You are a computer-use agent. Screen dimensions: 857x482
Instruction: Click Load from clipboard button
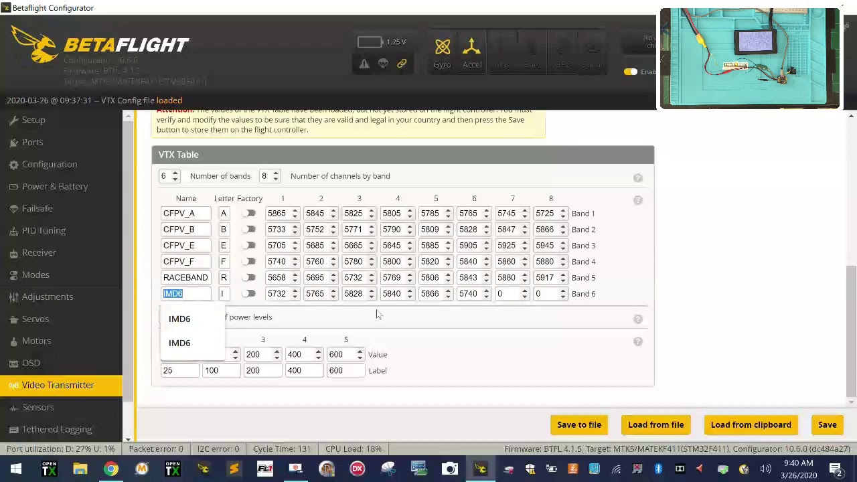tap(751, 425)
